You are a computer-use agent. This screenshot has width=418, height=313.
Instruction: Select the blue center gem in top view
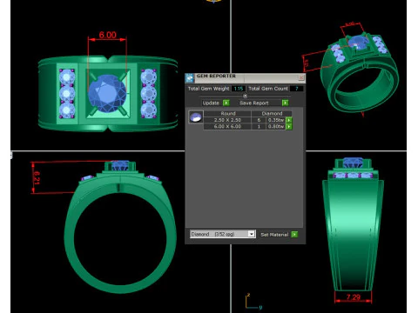107,93
